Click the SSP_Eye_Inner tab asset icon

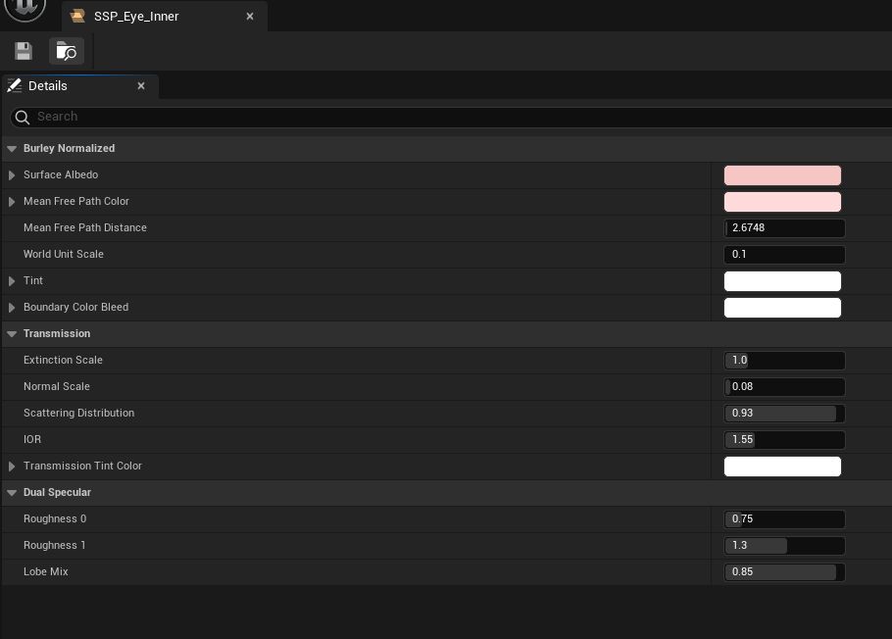click(x=77, y=17)
